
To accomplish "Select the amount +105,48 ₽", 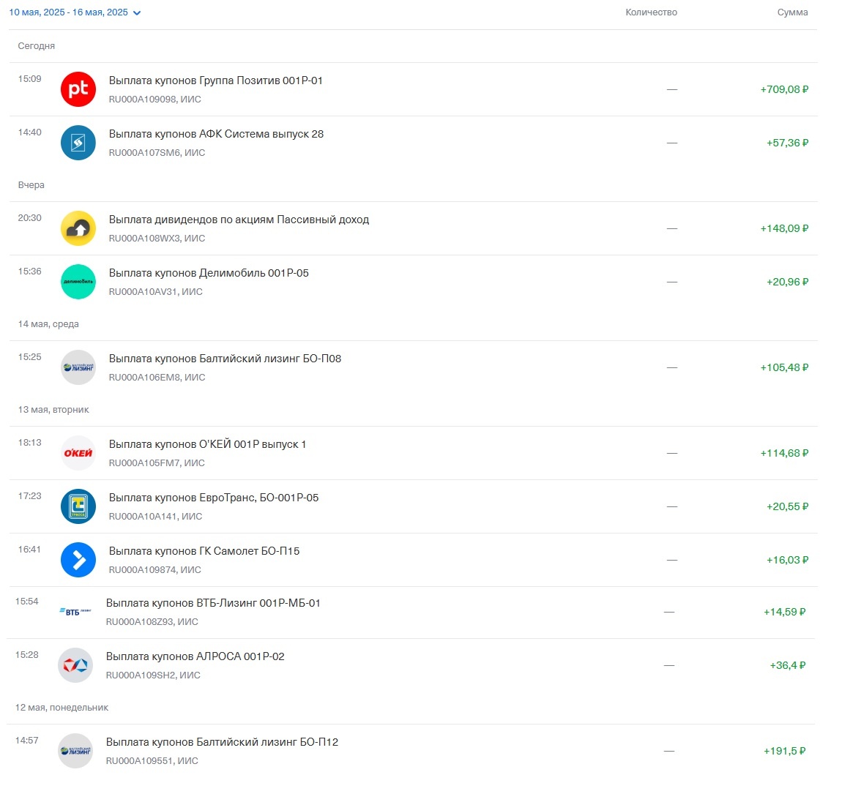I will (x=784, y=367).
